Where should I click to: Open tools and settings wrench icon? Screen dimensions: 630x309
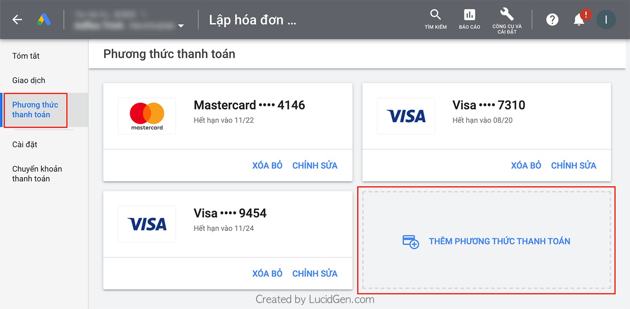(x=507, y=19)
